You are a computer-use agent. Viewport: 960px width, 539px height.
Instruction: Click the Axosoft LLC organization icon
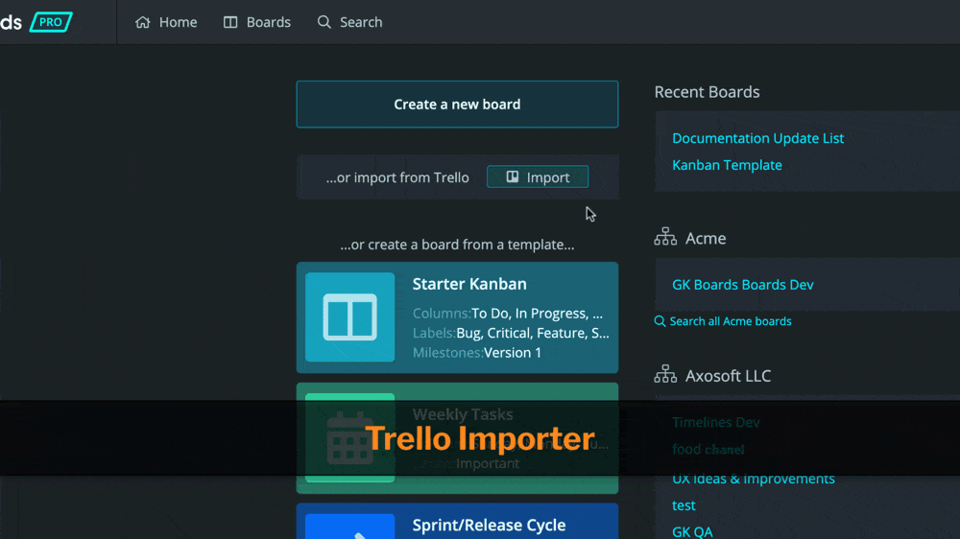pos(665,374)
